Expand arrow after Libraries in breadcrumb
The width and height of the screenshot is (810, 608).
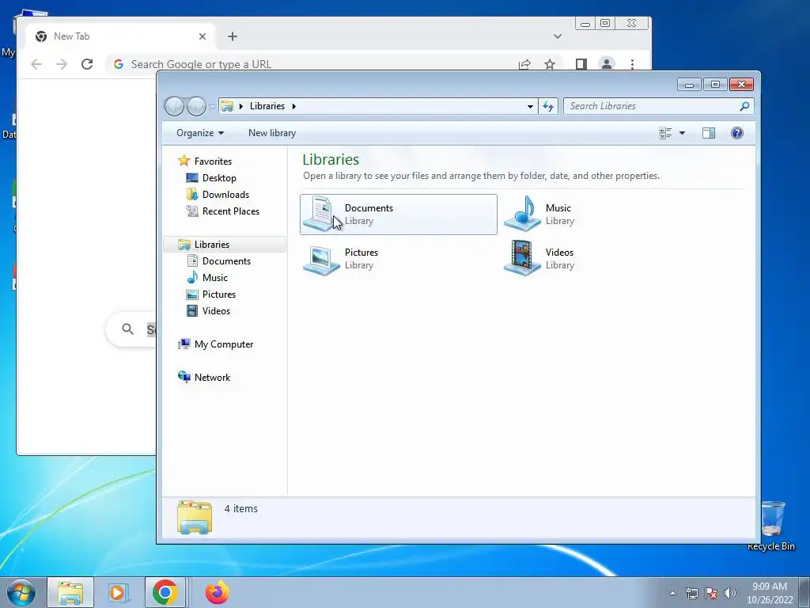294,106
